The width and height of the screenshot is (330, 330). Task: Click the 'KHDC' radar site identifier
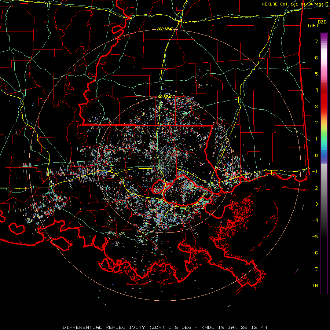click(x=208, y=327)
